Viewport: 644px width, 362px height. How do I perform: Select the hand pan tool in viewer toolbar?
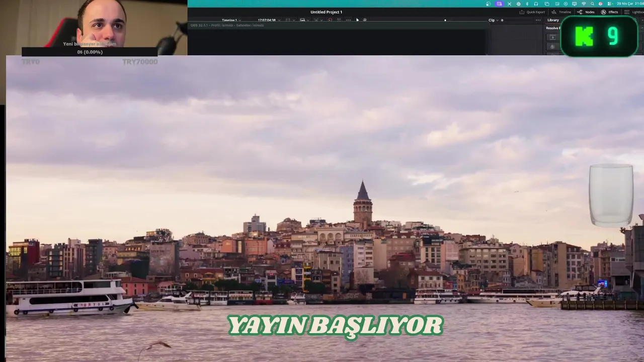[365, 20]
